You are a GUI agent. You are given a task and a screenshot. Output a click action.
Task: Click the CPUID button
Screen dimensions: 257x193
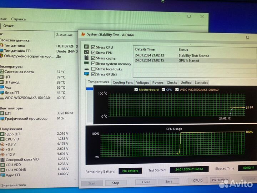click(x=198, y=180)
